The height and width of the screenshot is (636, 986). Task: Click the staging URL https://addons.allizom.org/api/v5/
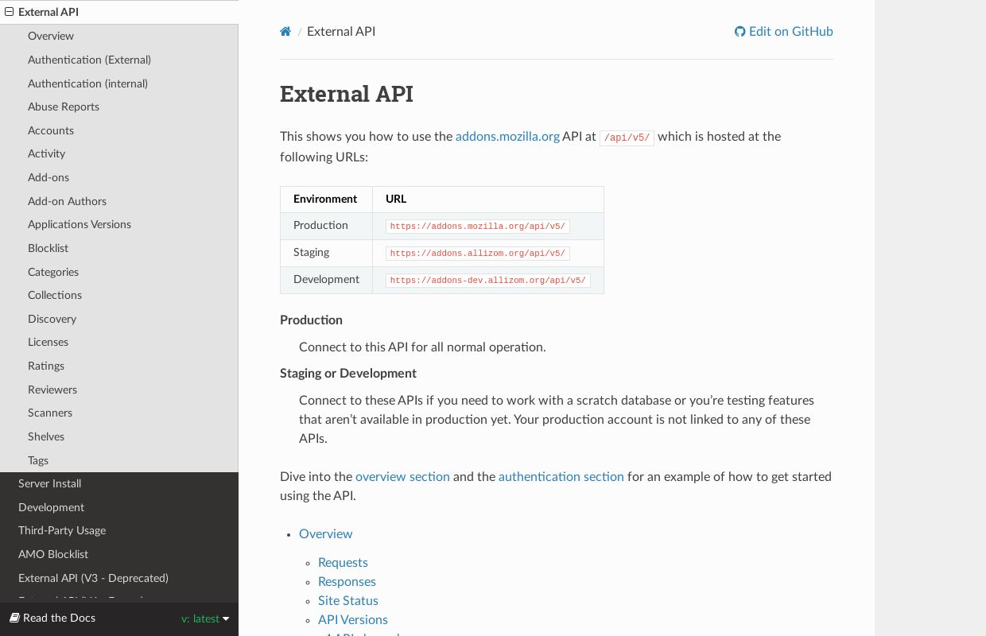pos(477,254)
